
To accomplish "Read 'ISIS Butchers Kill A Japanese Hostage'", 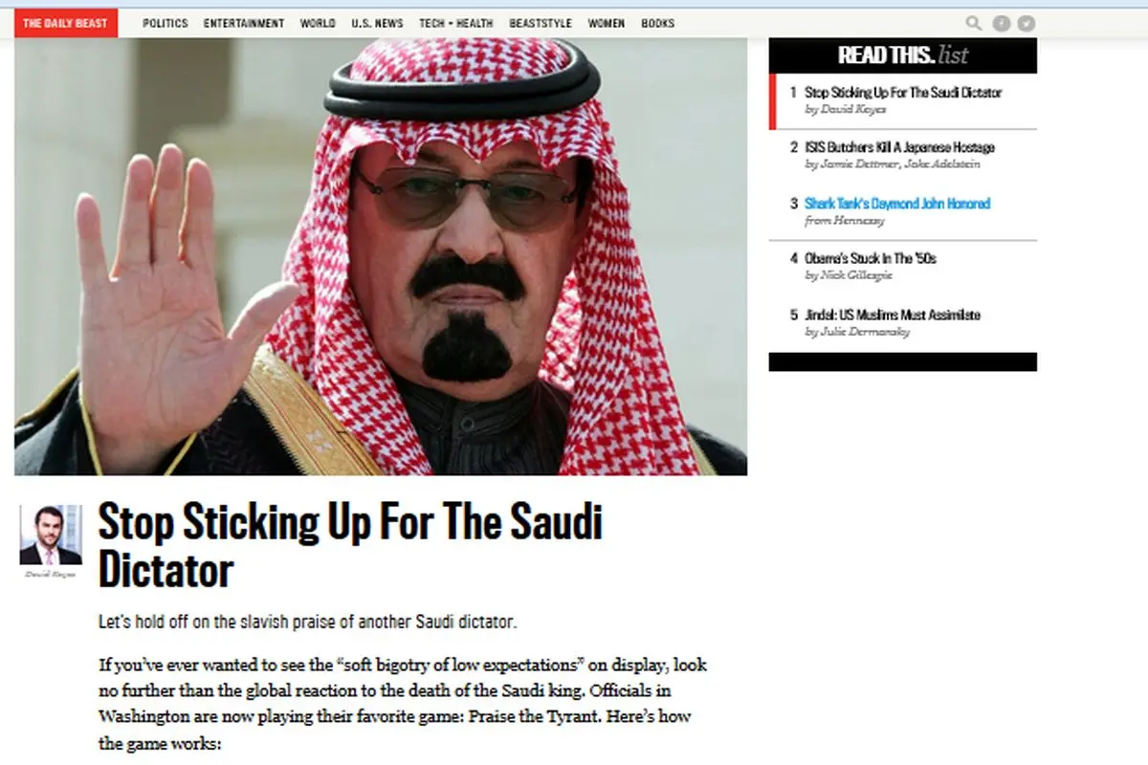I will (x=899, y=147).
